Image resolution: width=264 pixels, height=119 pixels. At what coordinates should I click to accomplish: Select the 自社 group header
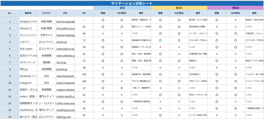pyautogui.click(x=122, y=8)
